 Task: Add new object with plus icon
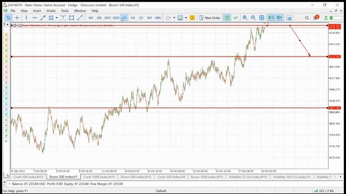[6, 141]
